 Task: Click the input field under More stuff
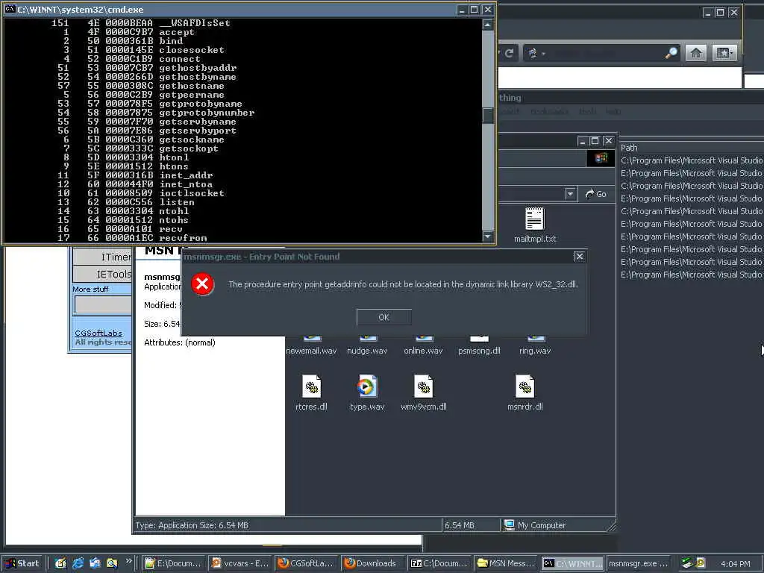103,305
